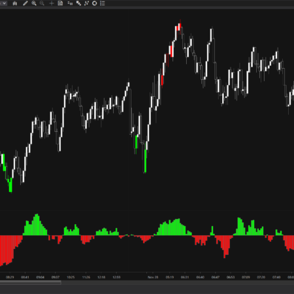Select the pencil drawing tools icon
The width and height of the screenshot is (294, 294).
25,3
